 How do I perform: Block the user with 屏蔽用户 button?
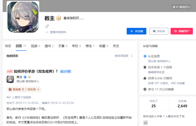tap(181, 31)
